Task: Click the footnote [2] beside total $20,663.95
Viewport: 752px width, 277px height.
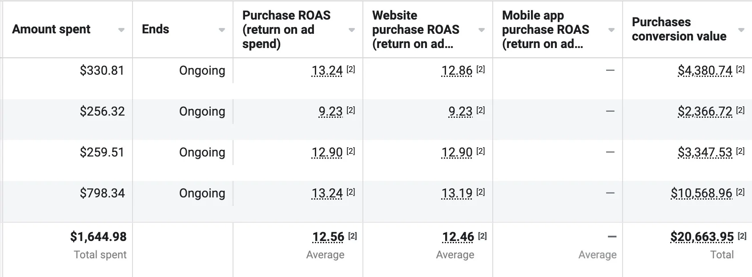Action: click(x=742, y=236)
